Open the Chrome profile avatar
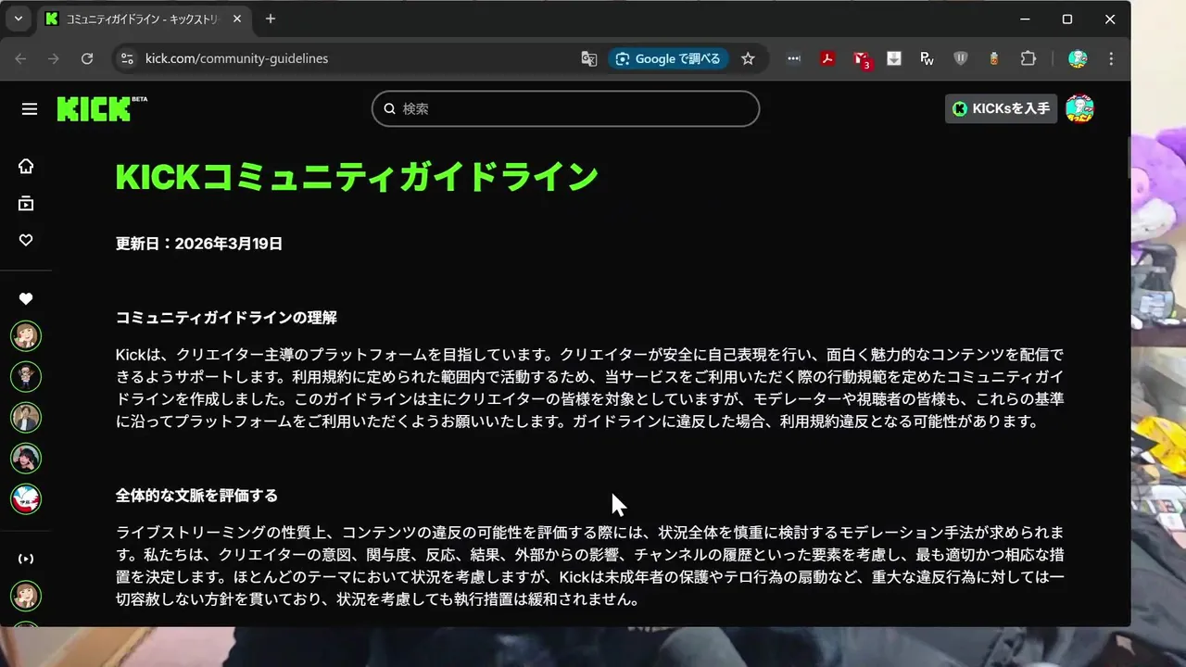Screen dimensions: 1186x667 (1078, 58)
